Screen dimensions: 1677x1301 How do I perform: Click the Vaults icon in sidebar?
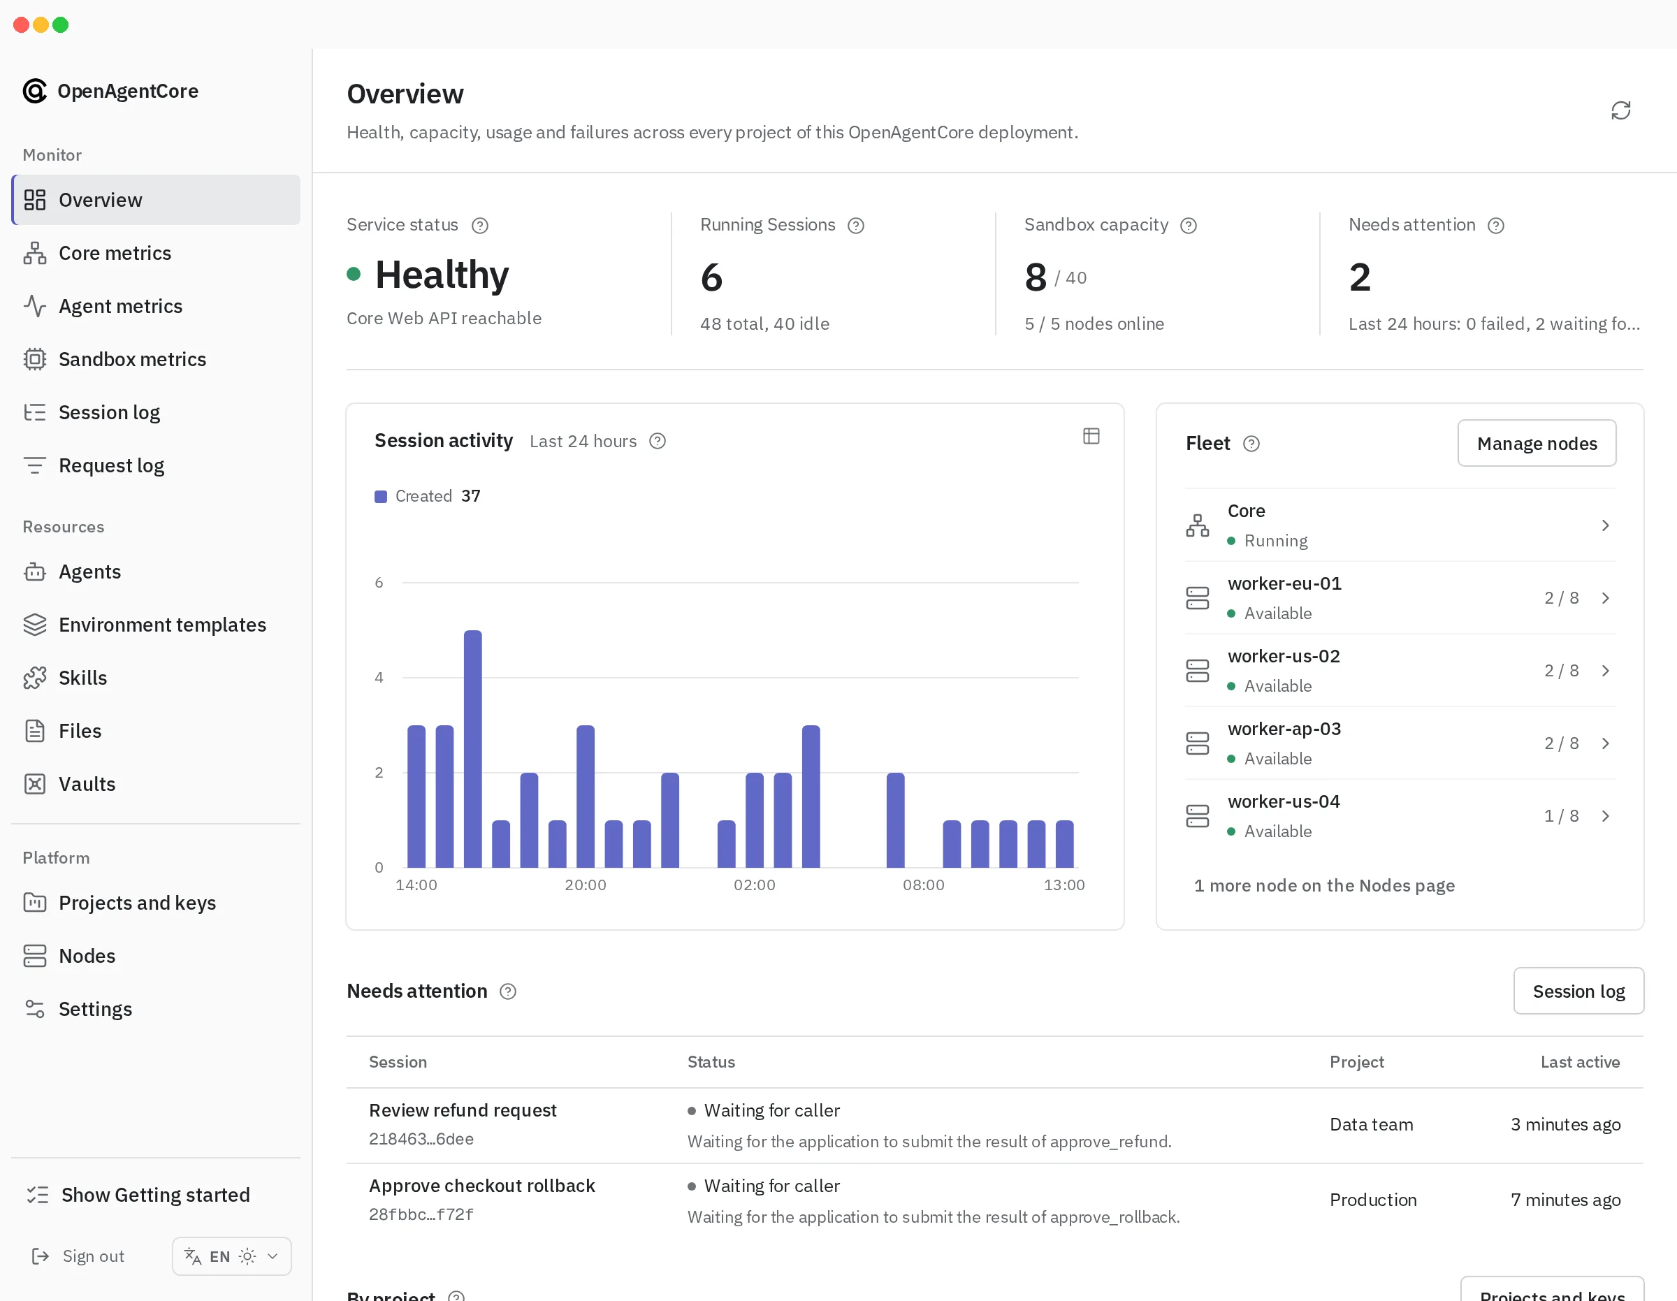34,783
